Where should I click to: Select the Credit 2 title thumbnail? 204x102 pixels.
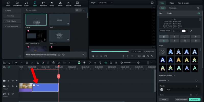[x=59, y=20]
